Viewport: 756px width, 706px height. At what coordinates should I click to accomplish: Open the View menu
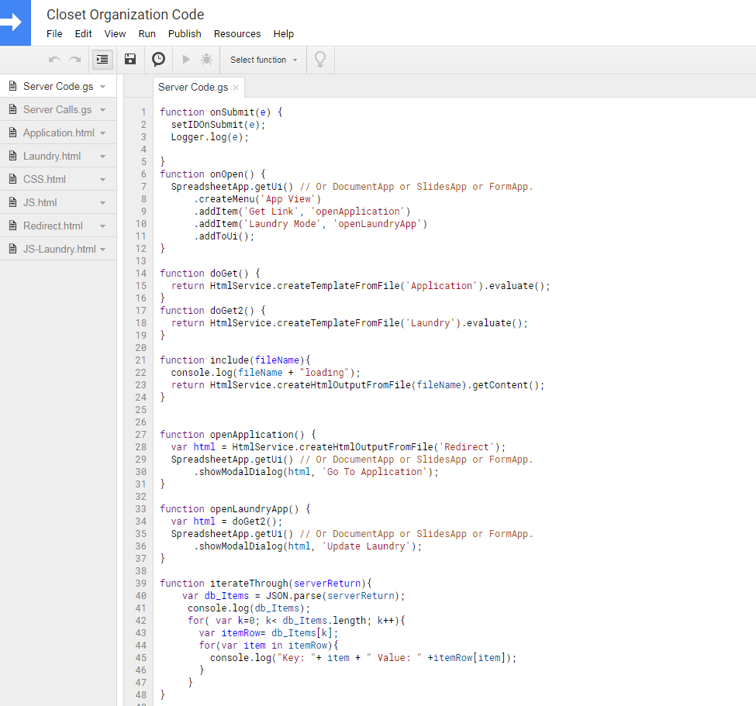[115, 34]
